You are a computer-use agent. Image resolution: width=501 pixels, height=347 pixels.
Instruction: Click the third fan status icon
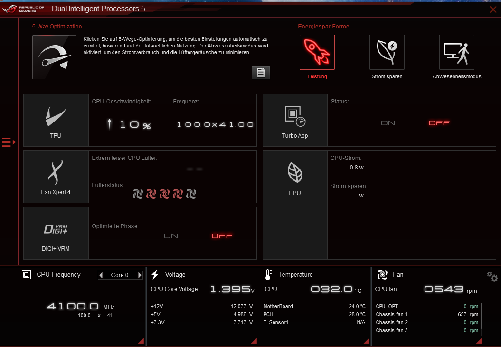tap(165, 194)
